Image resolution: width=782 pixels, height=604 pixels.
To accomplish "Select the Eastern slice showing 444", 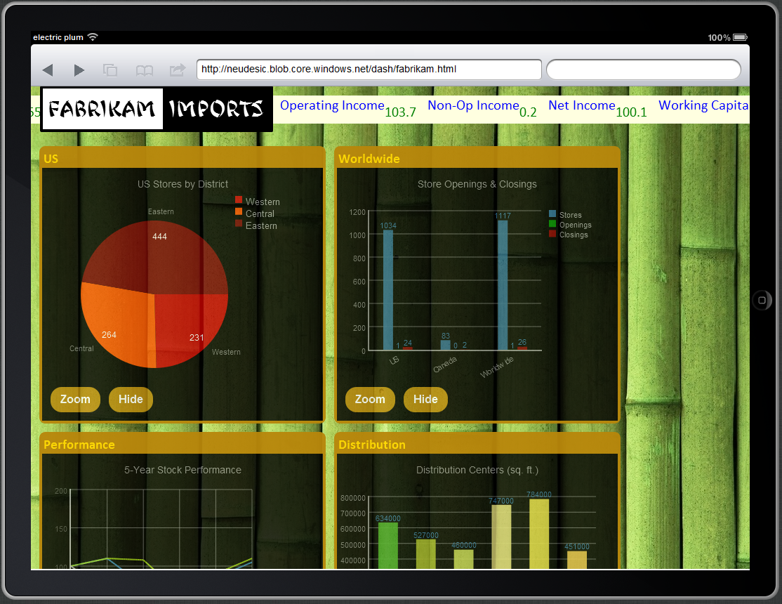I will click(160, 237).
